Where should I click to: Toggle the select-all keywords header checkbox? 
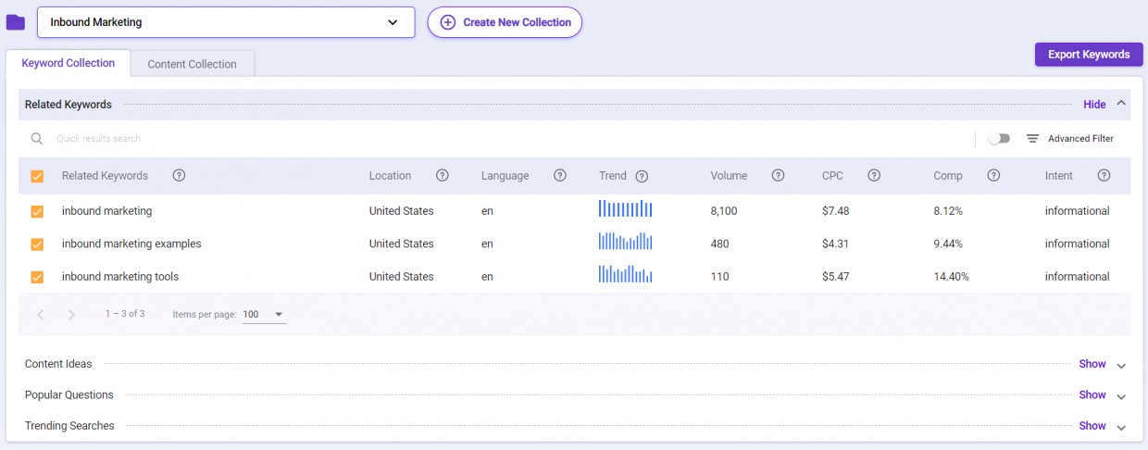coord(37,176)
